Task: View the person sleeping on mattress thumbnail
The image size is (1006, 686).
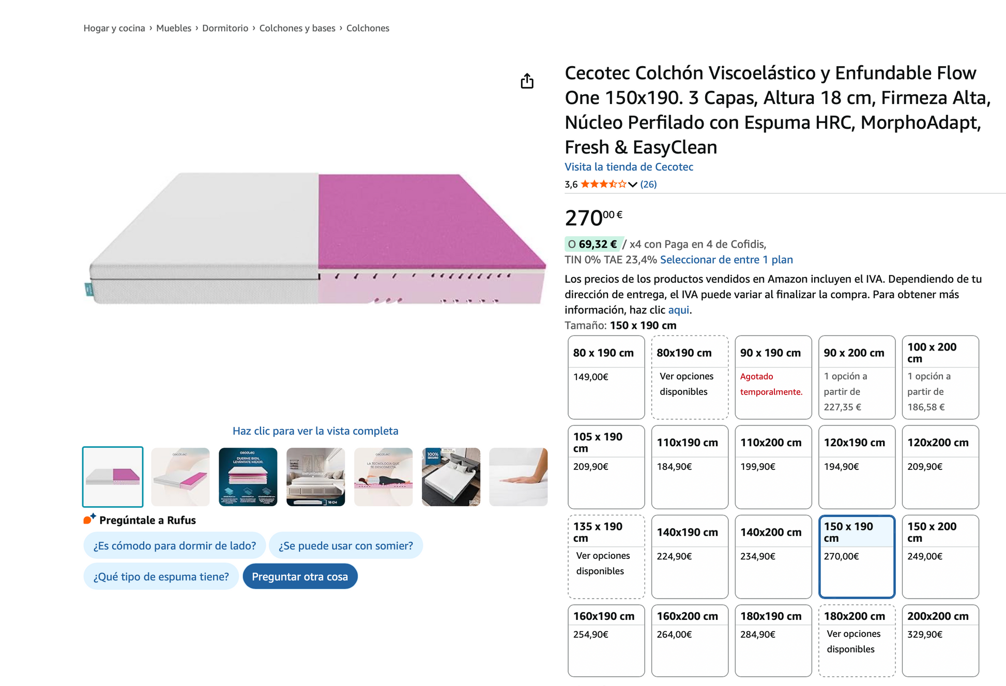Action: click(x=383, y=477)
